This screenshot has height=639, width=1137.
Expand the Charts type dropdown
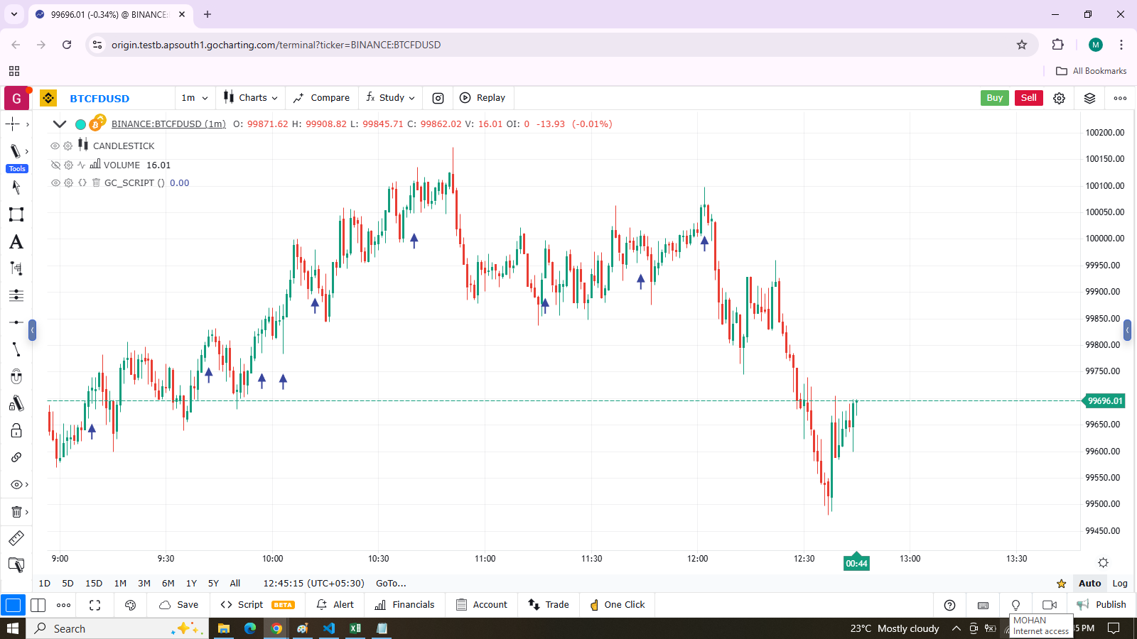click(251, 98)
